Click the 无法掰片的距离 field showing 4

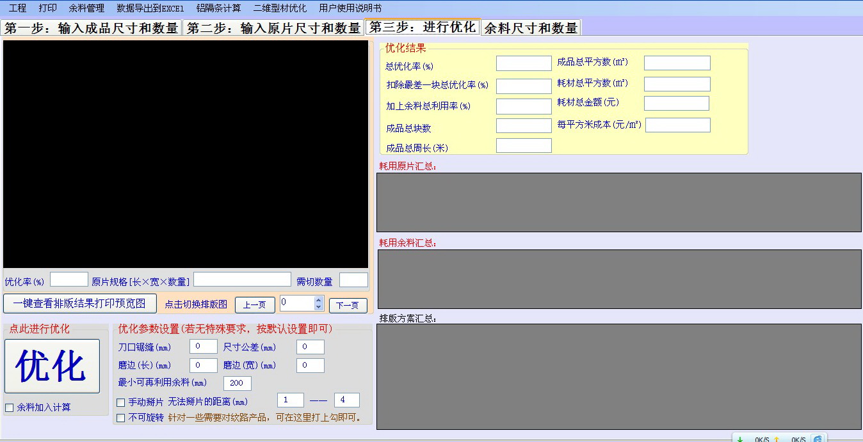click(347, 400)
